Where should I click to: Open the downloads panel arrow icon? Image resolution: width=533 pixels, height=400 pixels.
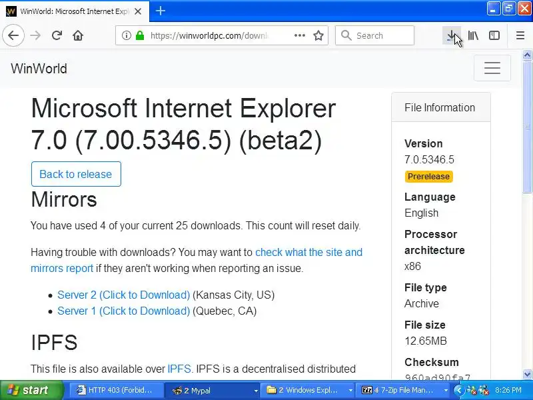pos(452,35)
